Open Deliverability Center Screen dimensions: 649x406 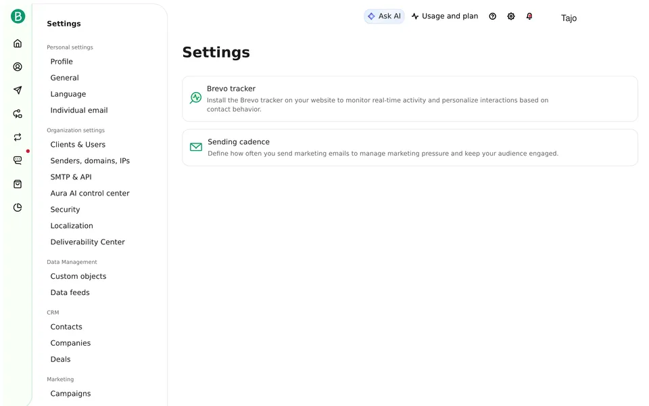[x=87, y=242]
